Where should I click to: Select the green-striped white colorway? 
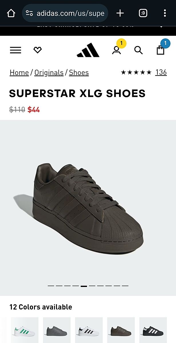point(25,330)
